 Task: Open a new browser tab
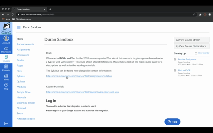point(50,9)
